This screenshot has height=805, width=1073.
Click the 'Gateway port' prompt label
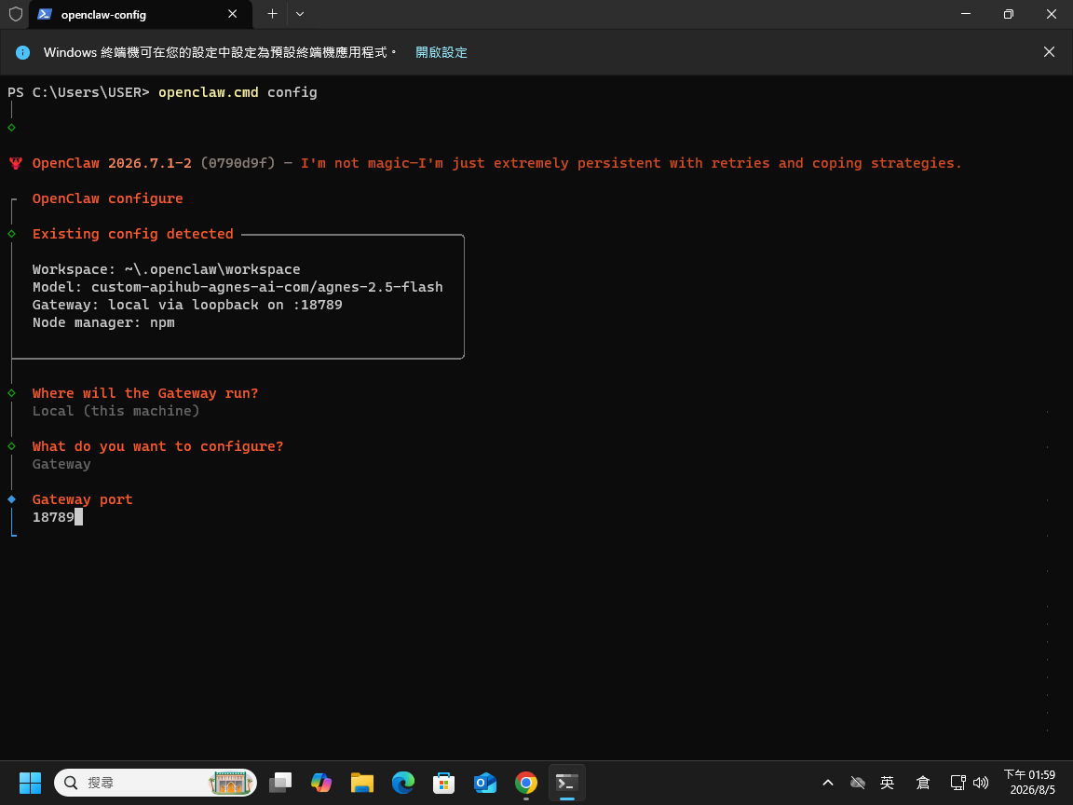82,499
